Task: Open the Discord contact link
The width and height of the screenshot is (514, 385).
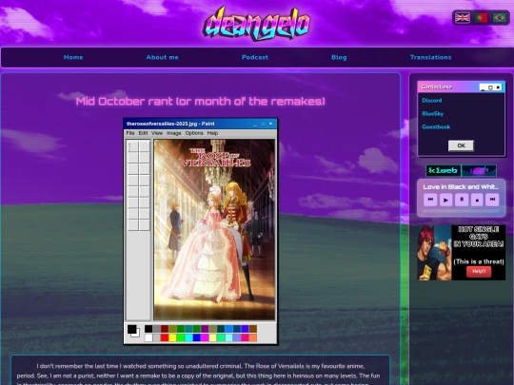Action: [432, 101]
